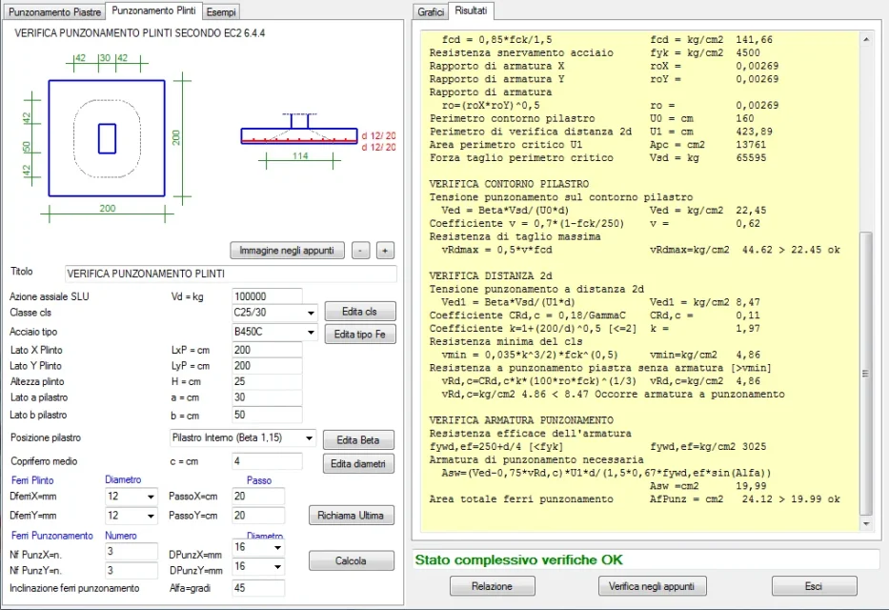Click the Esci button
Viewport: 889px width, 610px height.
[x=814, y=586]
